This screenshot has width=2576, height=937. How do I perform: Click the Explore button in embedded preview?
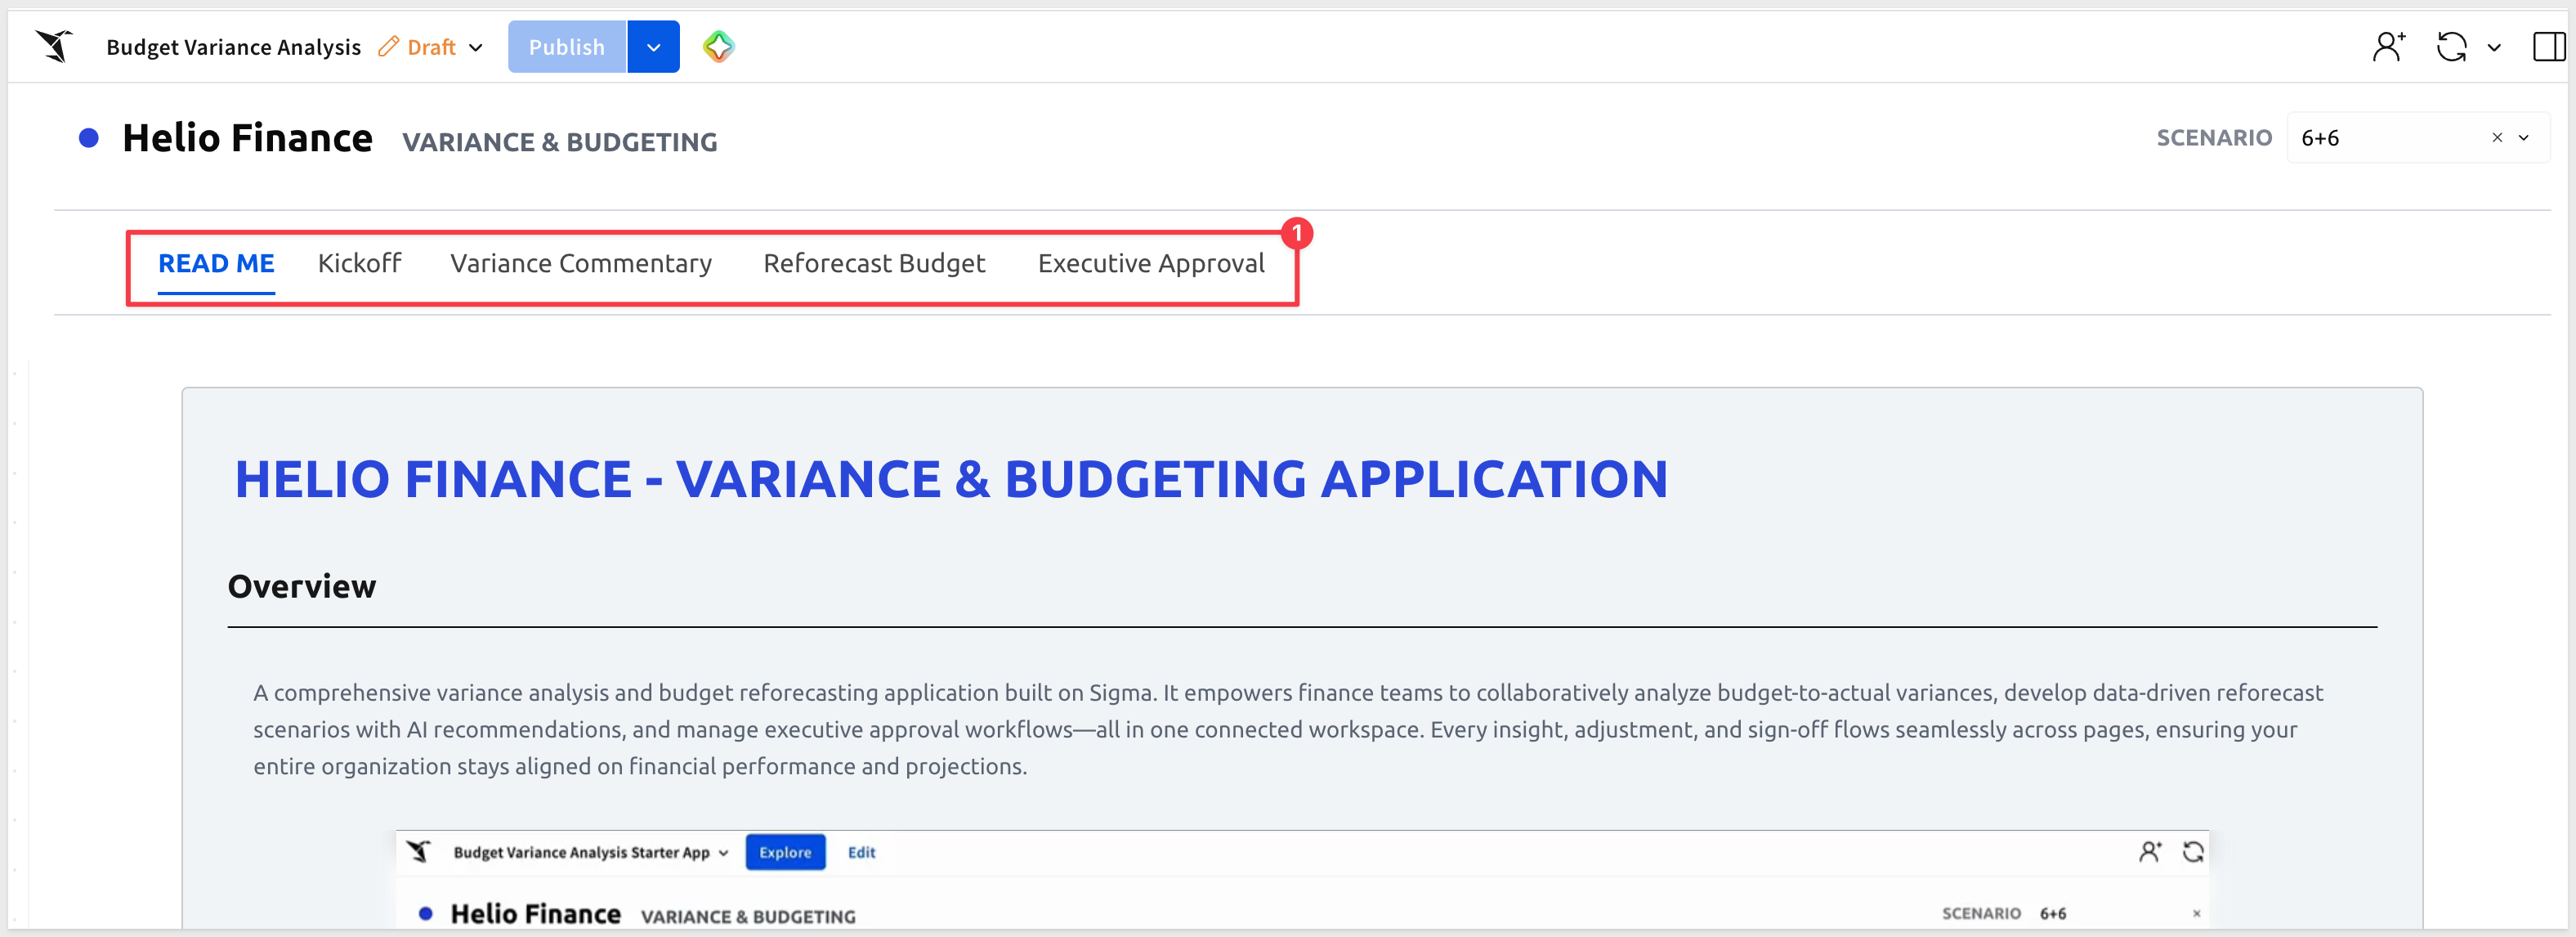[785, 852]
